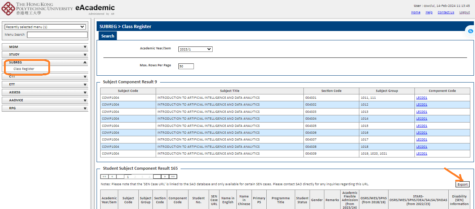475x209 pixels.
Task: Click the Home link
Action: [416, 12]
